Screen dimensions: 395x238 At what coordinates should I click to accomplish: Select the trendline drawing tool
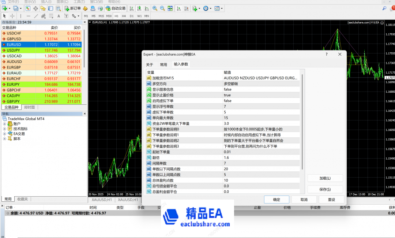[x=36, y=16]
